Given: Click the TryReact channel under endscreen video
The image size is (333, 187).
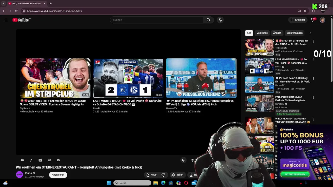Looking at the screenshot, I should 25,108.
